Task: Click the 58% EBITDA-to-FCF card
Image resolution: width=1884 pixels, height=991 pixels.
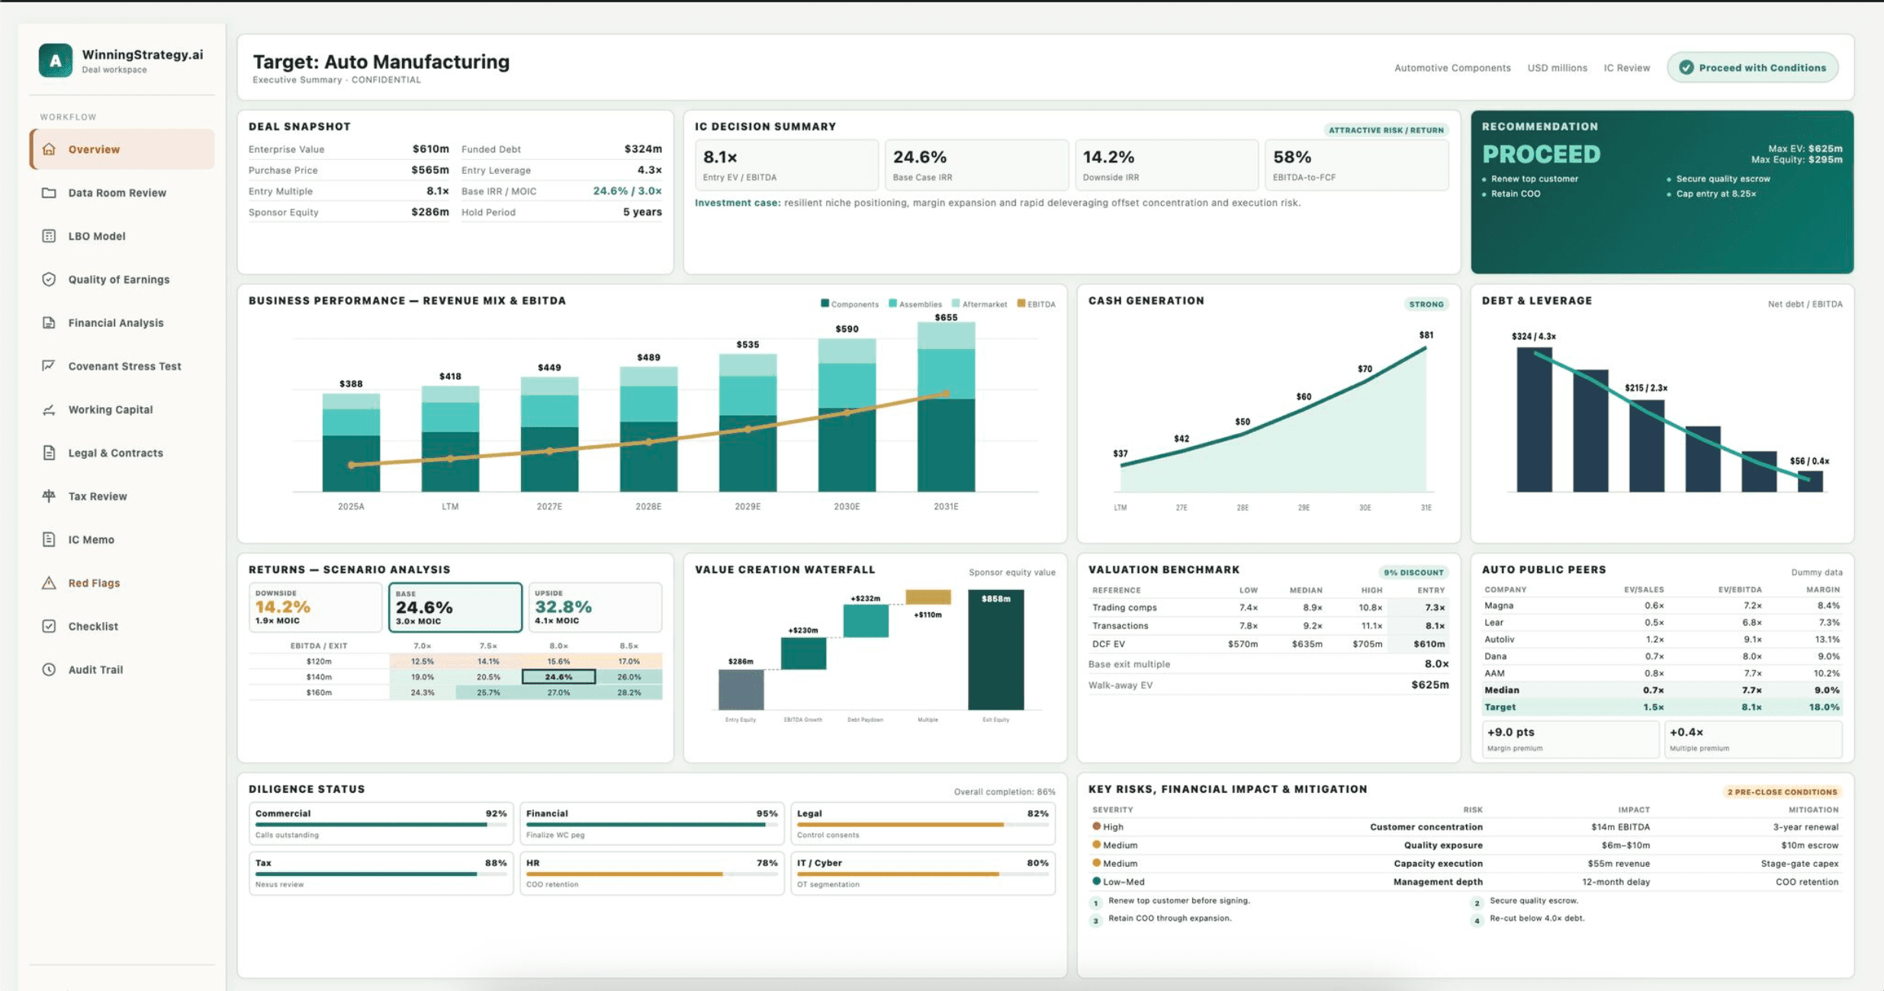Action: tap(1356, 165)
